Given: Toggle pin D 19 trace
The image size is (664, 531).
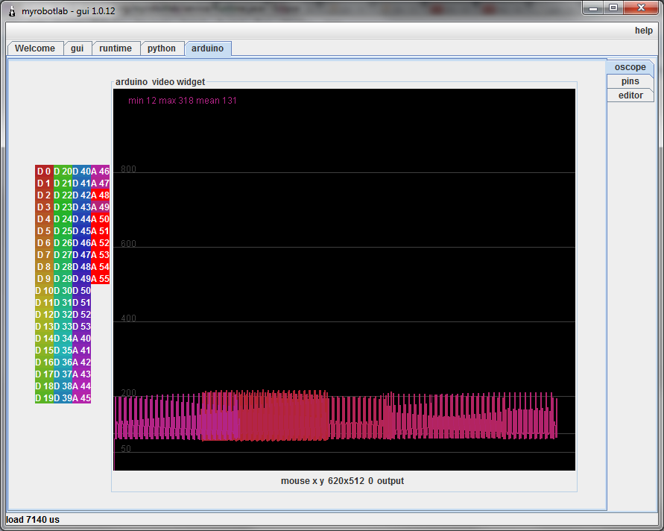Looking at the screenshot, I should pyautogui.click(x=44, y=398).
